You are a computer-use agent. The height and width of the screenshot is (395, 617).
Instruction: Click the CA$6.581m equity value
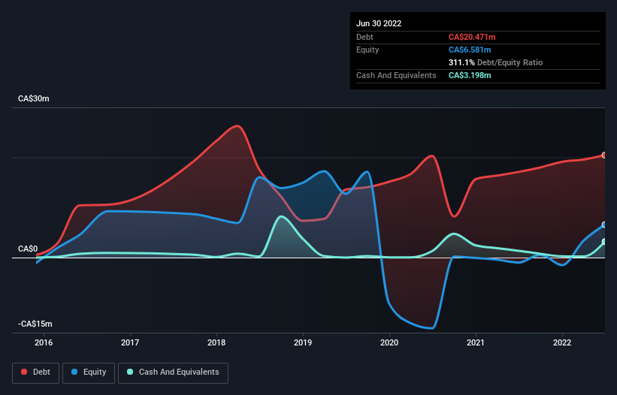[470, 50]
